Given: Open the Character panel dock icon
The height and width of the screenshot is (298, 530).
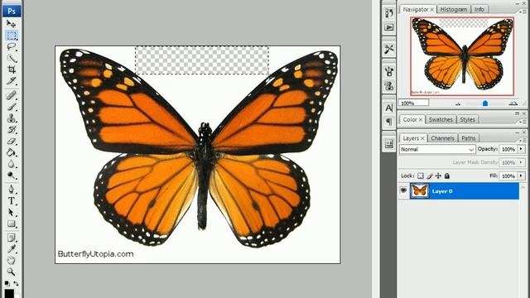Looking at the screenshot, I should (389, 108).
